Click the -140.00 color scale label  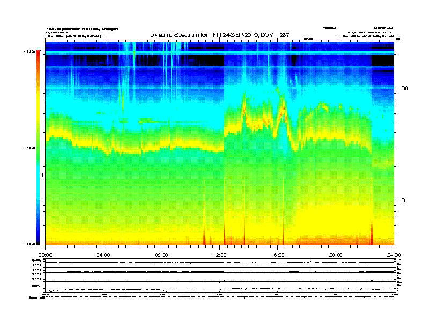point(30,148)
